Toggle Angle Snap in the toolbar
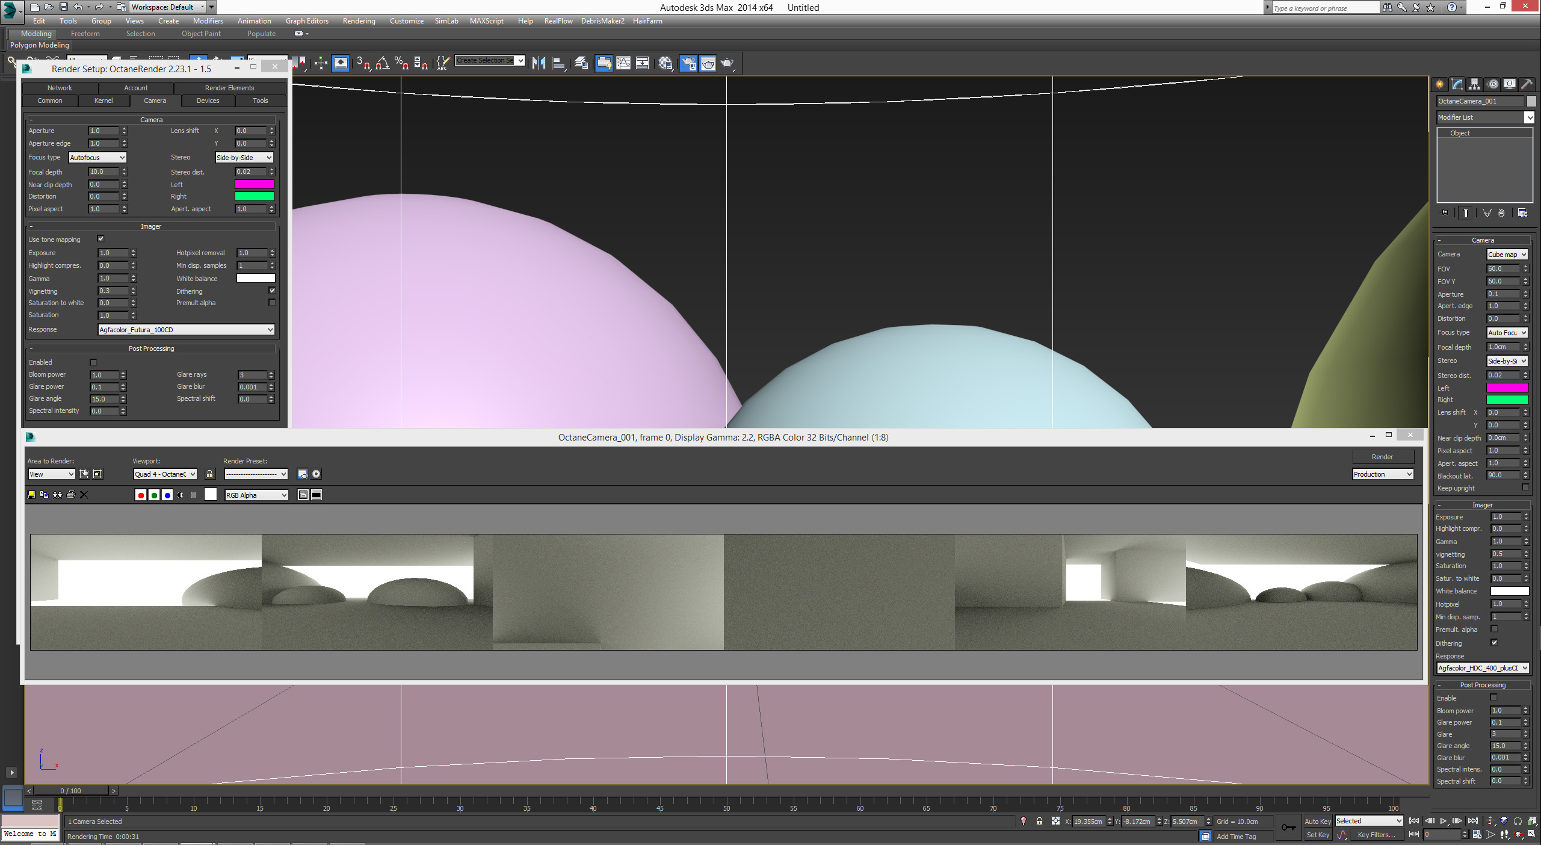The width and height of the screenshot is (1541, 845). click(x=382, y=63)
